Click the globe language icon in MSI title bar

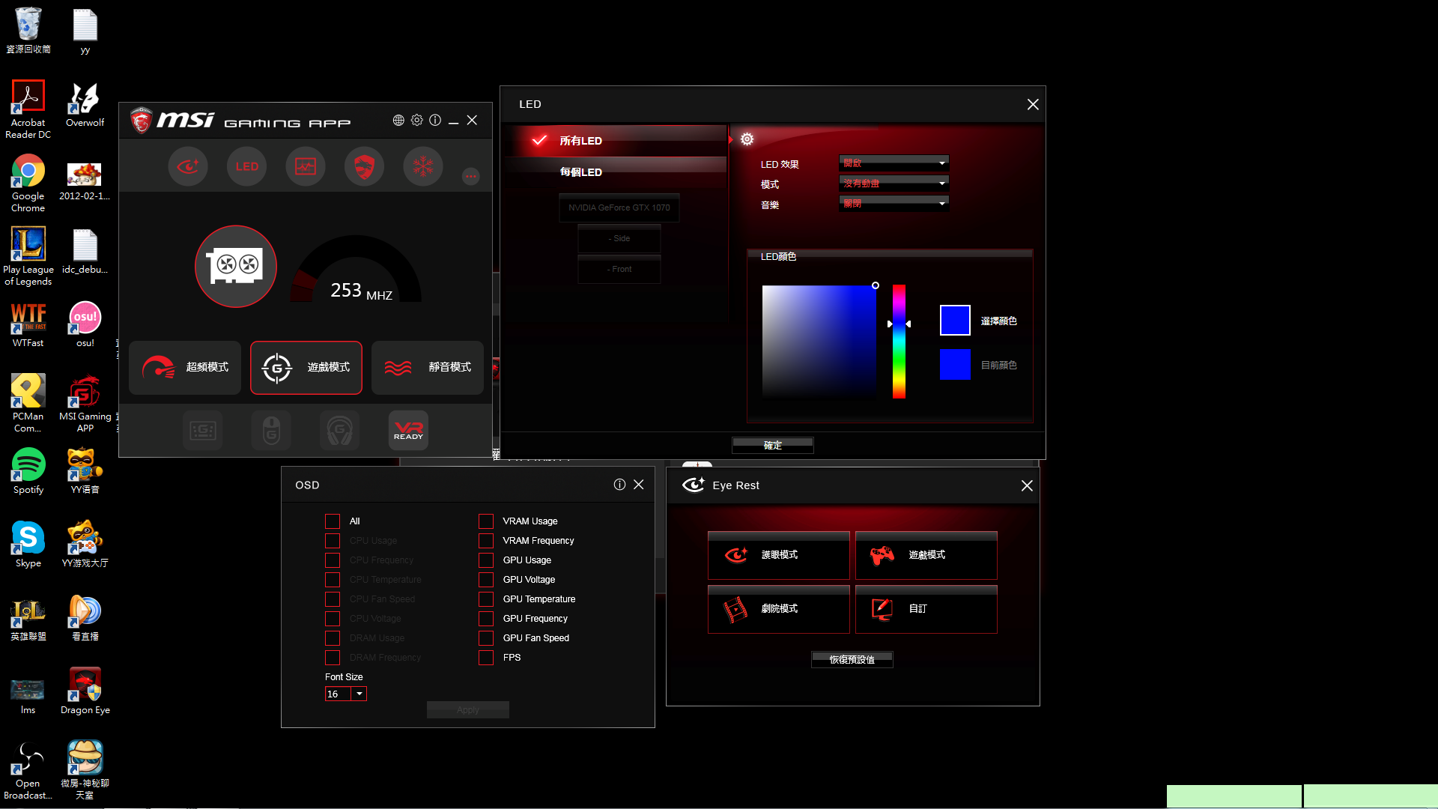[x=398, y=121]
